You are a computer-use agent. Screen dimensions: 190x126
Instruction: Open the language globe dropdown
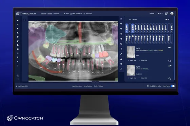[x=160, y=14]
